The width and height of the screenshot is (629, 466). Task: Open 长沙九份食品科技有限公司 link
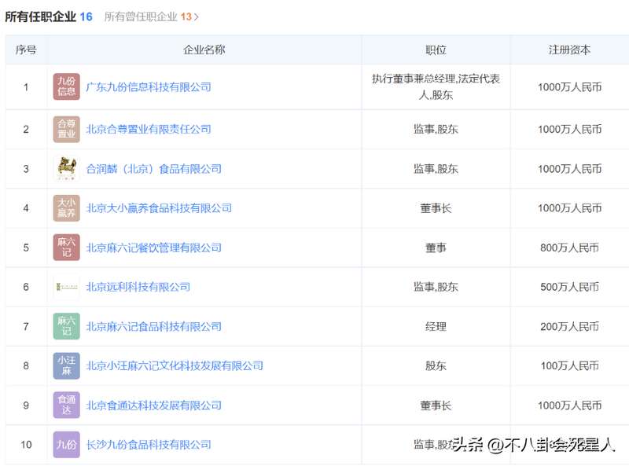tap(149, 444)
